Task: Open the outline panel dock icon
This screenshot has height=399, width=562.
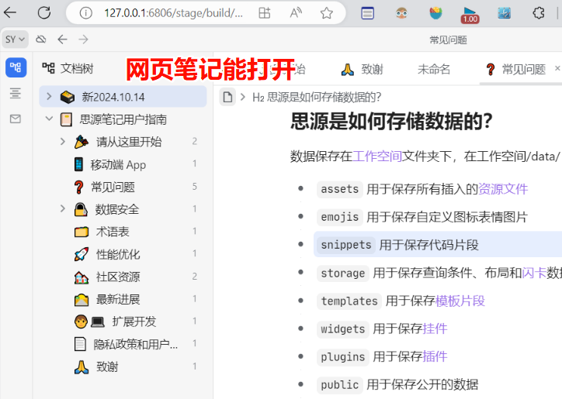Action: click(x=16, y=93)
